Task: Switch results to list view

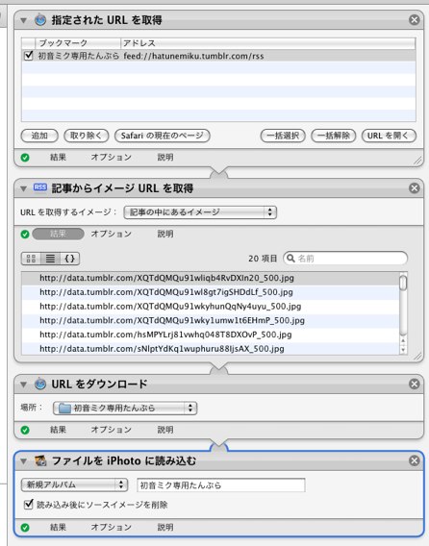Action: click(x=50, y=259)
